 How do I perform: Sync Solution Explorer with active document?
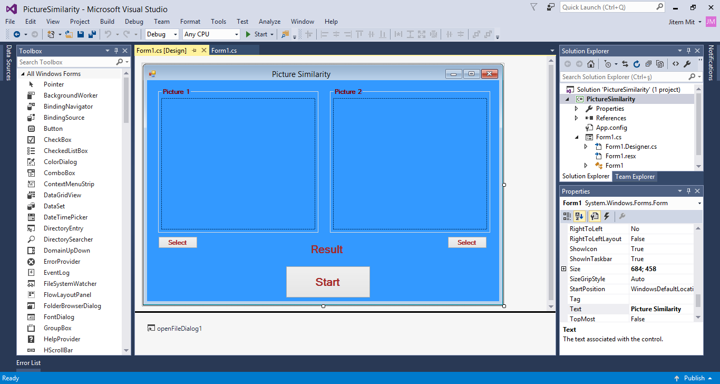(625, 63)
